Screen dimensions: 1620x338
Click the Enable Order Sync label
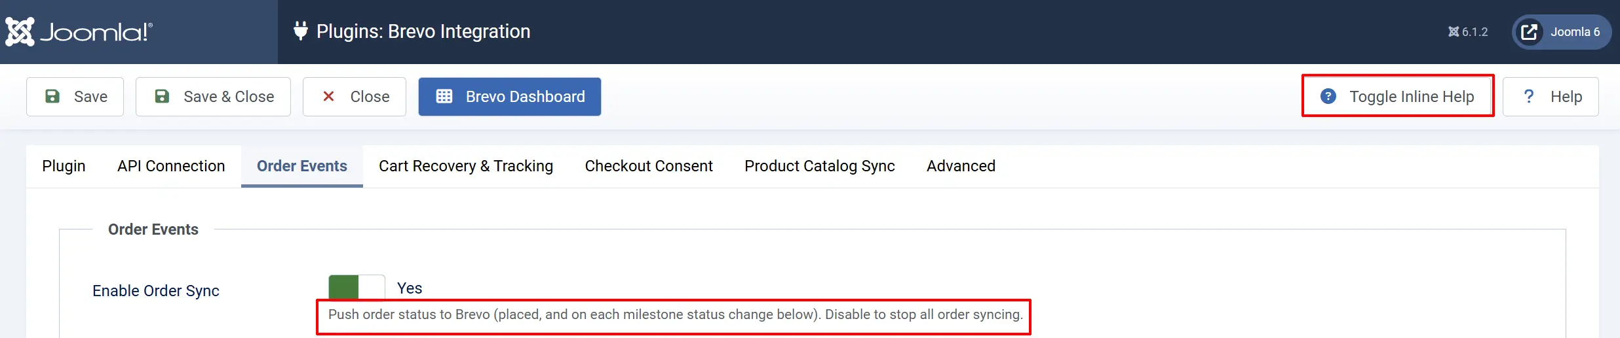pyautogui.click(x=156, y=291)
